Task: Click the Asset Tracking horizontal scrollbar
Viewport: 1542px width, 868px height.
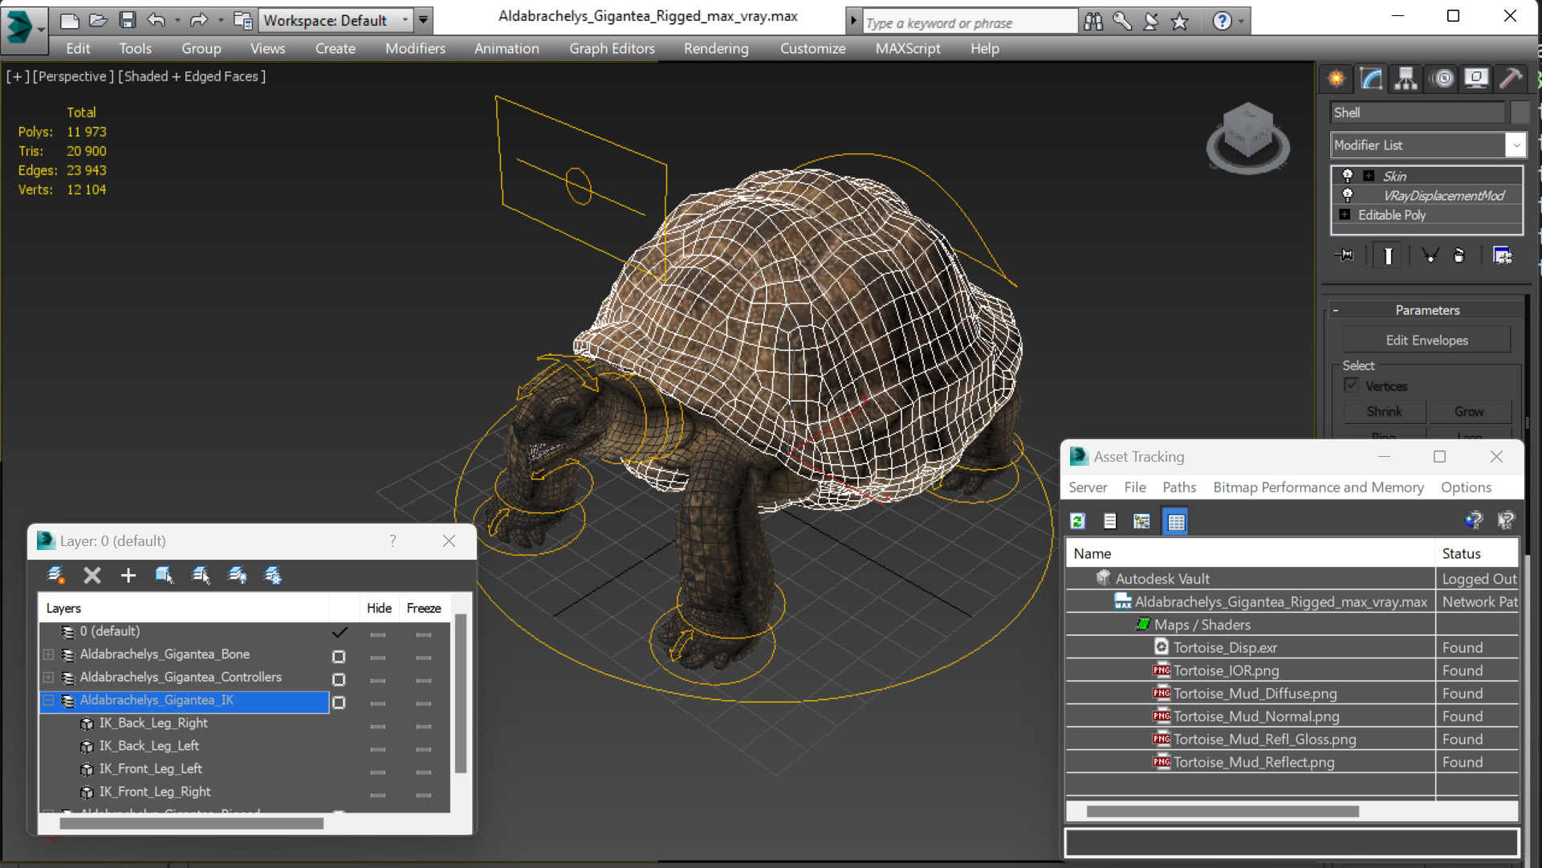Action: (1222, 811)
